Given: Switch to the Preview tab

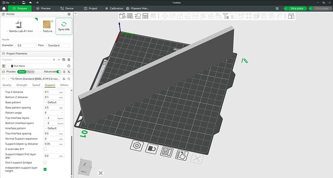Looking at the screenshot, I should point(43,9).
